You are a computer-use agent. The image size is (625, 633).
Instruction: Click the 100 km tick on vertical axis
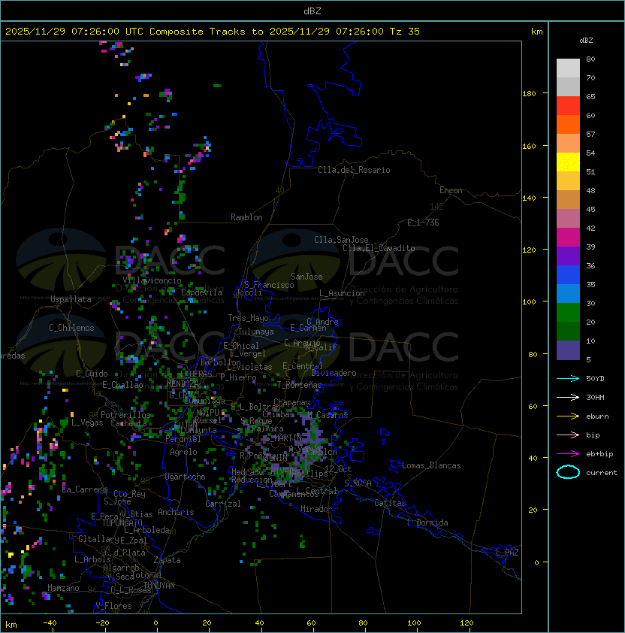529,301
